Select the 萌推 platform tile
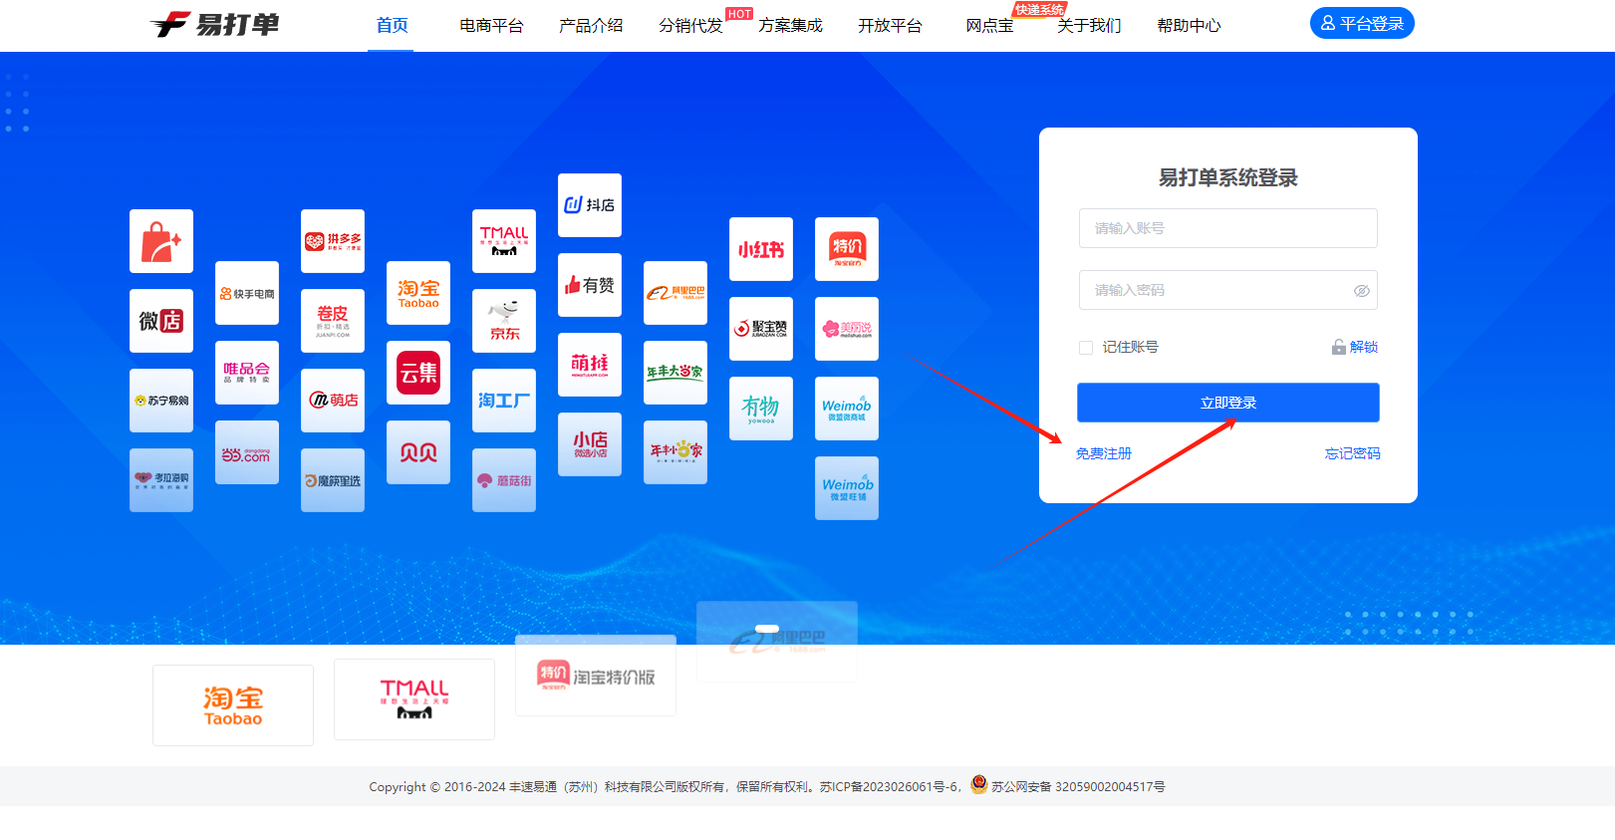 click(590, 365)
